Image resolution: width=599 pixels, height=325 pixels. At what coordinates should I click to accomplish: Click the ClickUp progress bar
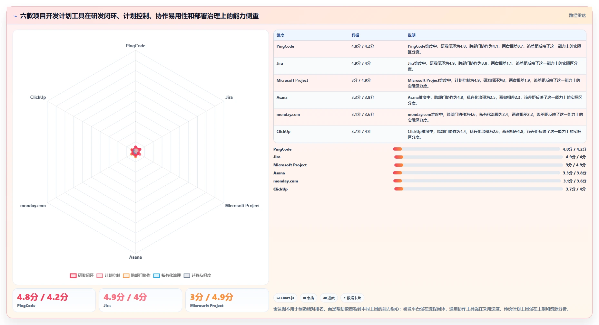478,189
